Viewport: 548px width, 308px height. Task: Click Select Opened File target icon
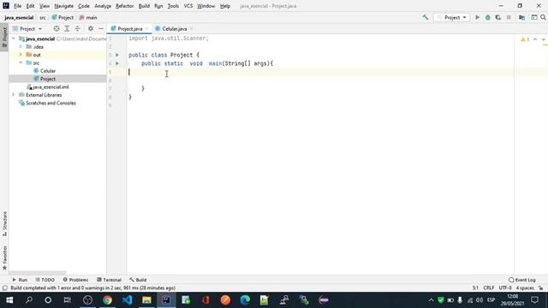tap(57, 28)
